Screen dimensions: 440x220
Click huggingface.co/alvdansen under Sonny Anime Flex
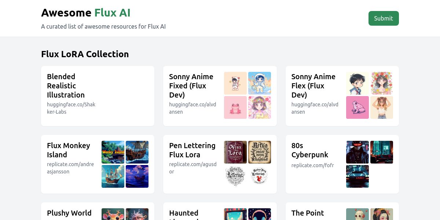315,108
